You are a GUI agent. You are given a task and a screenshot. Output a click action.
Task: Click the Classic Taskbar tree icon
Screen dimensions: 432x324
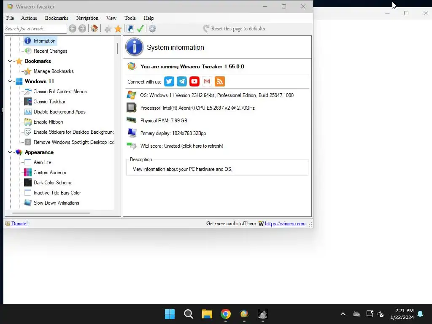pyautogui.click(x=28, y=102)
